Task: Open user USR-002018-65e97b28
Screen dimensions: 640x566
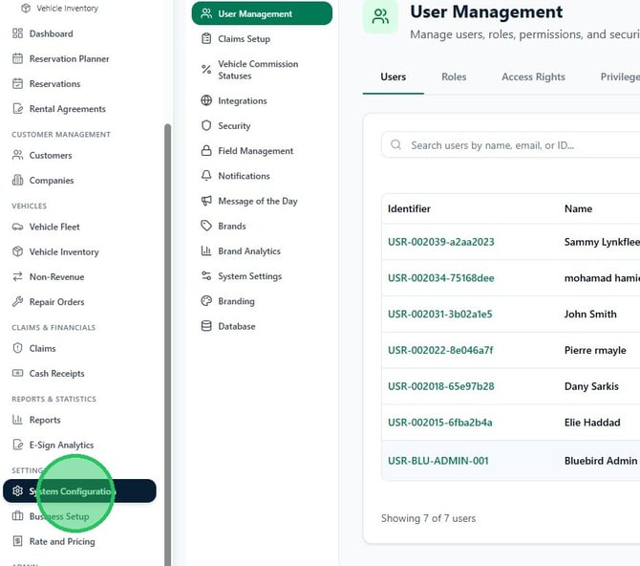Action: 440,386
